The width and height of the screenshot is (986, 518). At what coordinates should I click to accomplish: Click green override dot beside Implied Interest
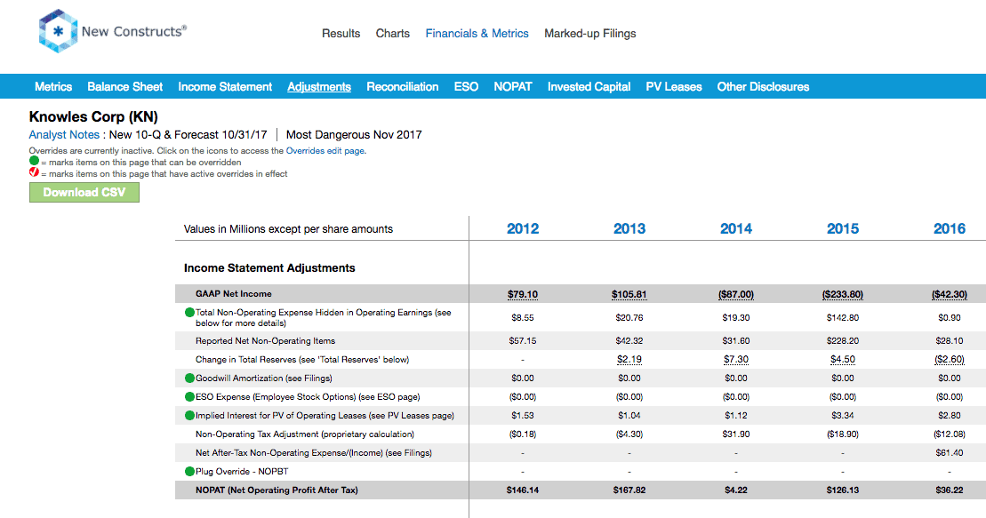[189, 416]
